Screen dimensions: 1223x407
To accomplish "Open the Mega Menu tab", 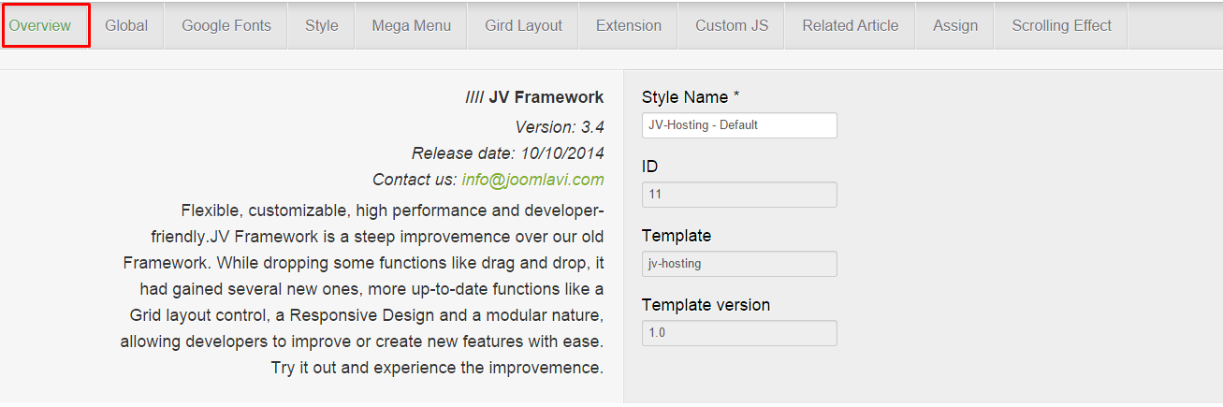I will pos(411,25).
